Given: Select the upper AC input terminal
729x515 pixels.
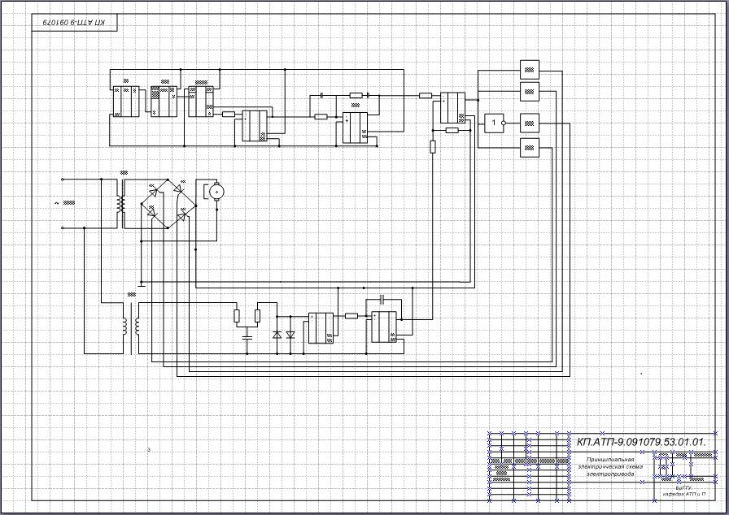Looking at the screenshot, I should [63, 179].
